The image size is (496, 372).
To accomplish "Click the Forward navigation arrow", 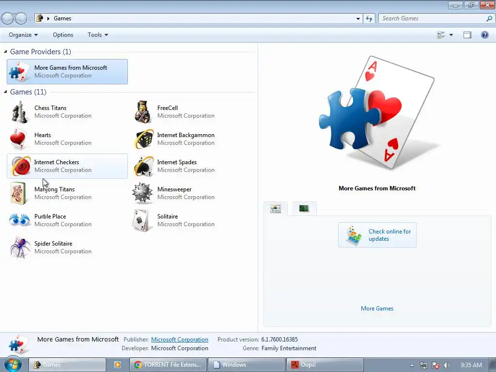I will (x=21, y=18).
